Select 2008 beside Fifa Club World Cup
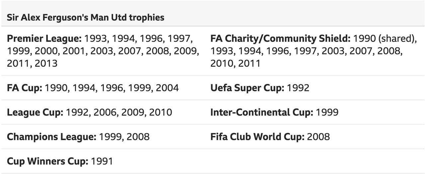Screen dimensions: 425x174 click(x=318, y=136)
